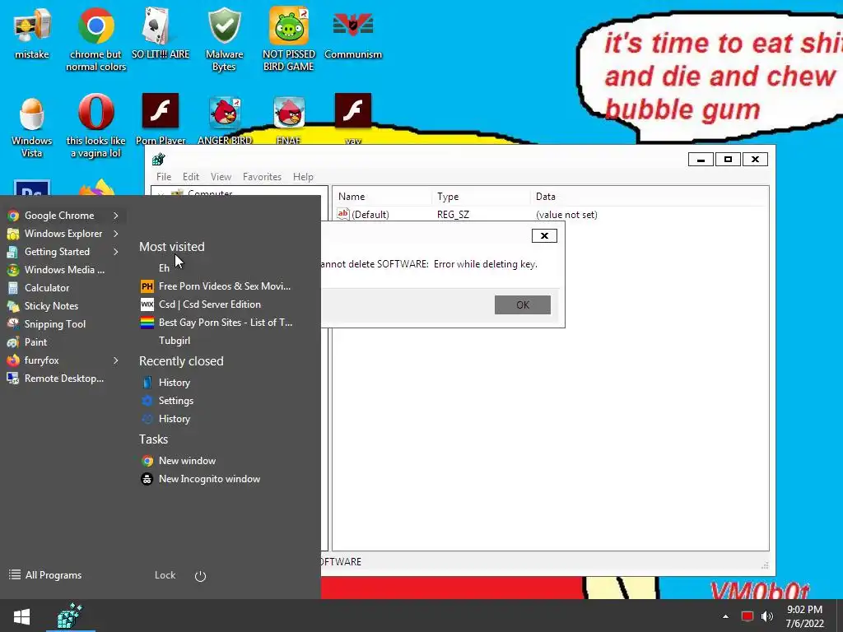Screen dimensions: 843x632
Task: Click OK on the error dialog
Action: coord(522,304)
